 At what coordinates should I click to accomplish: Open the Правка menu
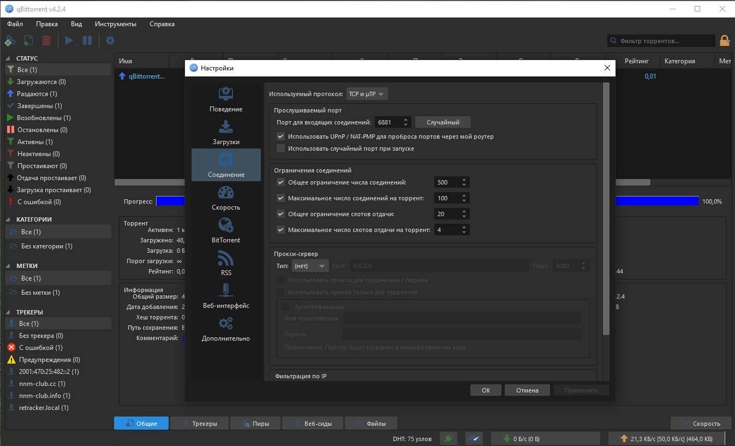47,24
